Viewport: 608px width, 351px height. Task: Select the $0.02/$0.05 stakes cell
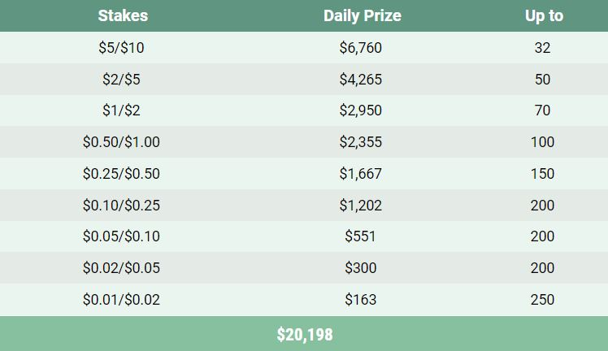point(121,268)
